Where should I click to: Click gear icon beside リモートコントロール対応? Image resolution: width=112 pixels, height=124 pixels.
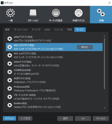(x=10, y=97)
